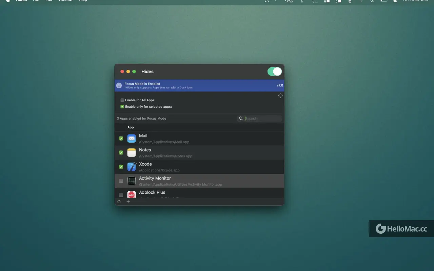Click the refresh icon at window bottom
Image resolution: width=434 pixels, height=271 pixels.
tap(119, 202)
